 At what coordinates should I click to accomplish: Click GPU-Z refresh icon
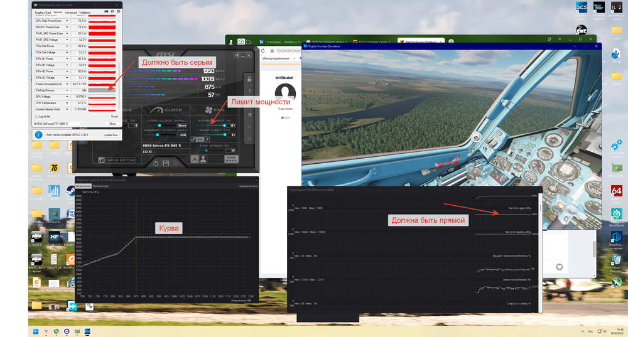click(x=112, y=11)
